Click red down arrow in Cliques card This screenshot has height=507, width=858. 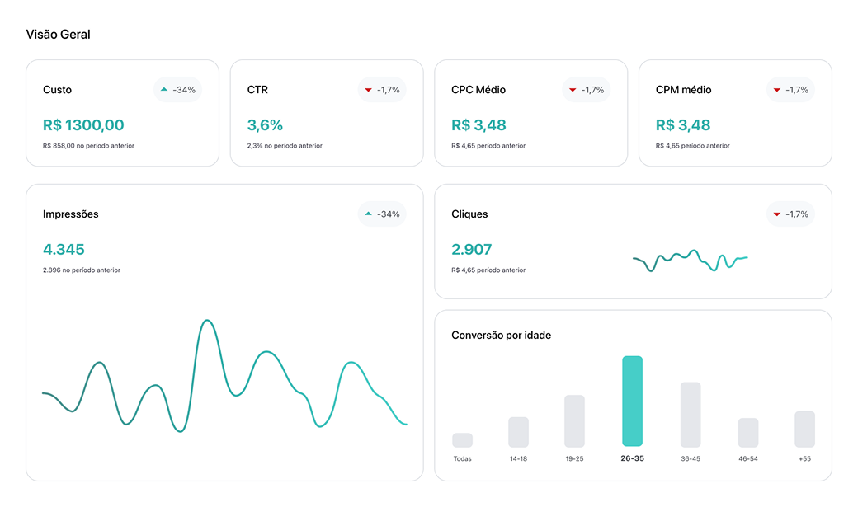click(776, 214)
